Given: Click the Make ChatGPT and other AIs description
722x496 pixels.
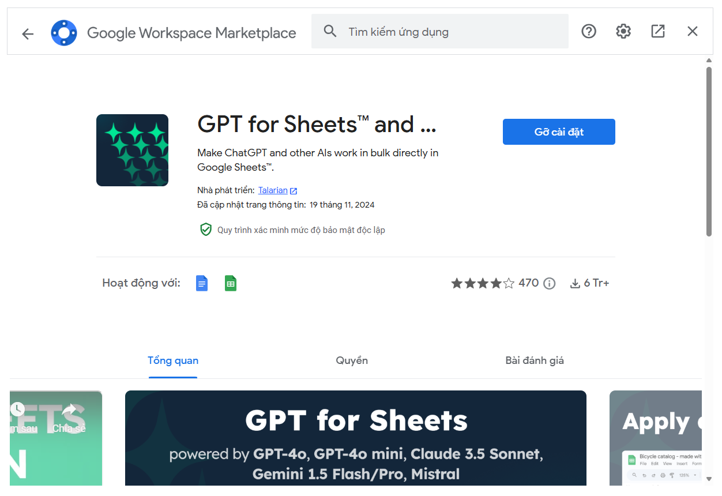Looking at the screenshot, I should (x=318, y=160).
